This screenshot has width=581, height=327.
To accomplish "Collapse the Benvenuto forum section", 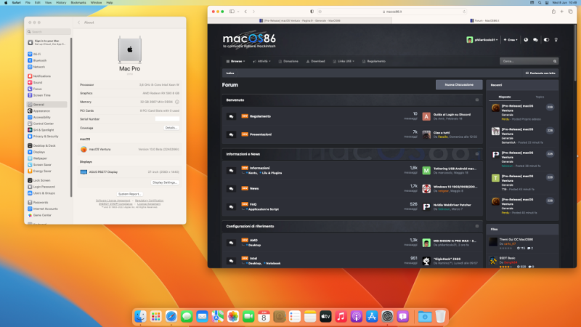I will point(477,100).
